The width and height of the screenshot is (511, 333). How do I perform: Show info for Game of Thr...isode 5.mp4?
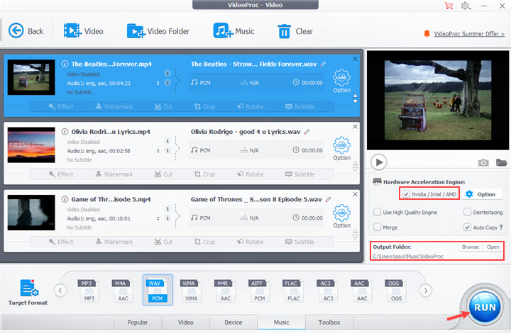click(65, 199)
